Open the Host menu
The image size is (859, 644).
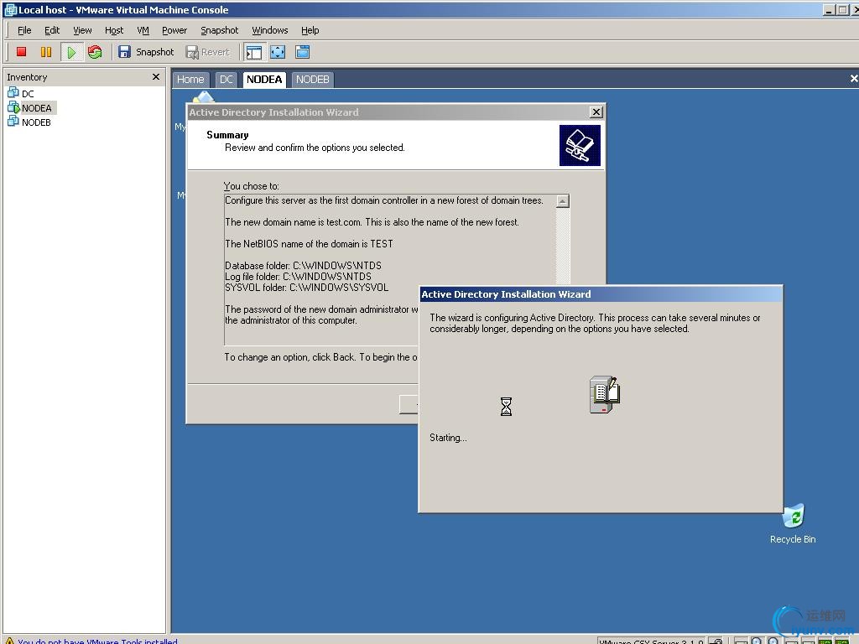[x=114, y=30]
